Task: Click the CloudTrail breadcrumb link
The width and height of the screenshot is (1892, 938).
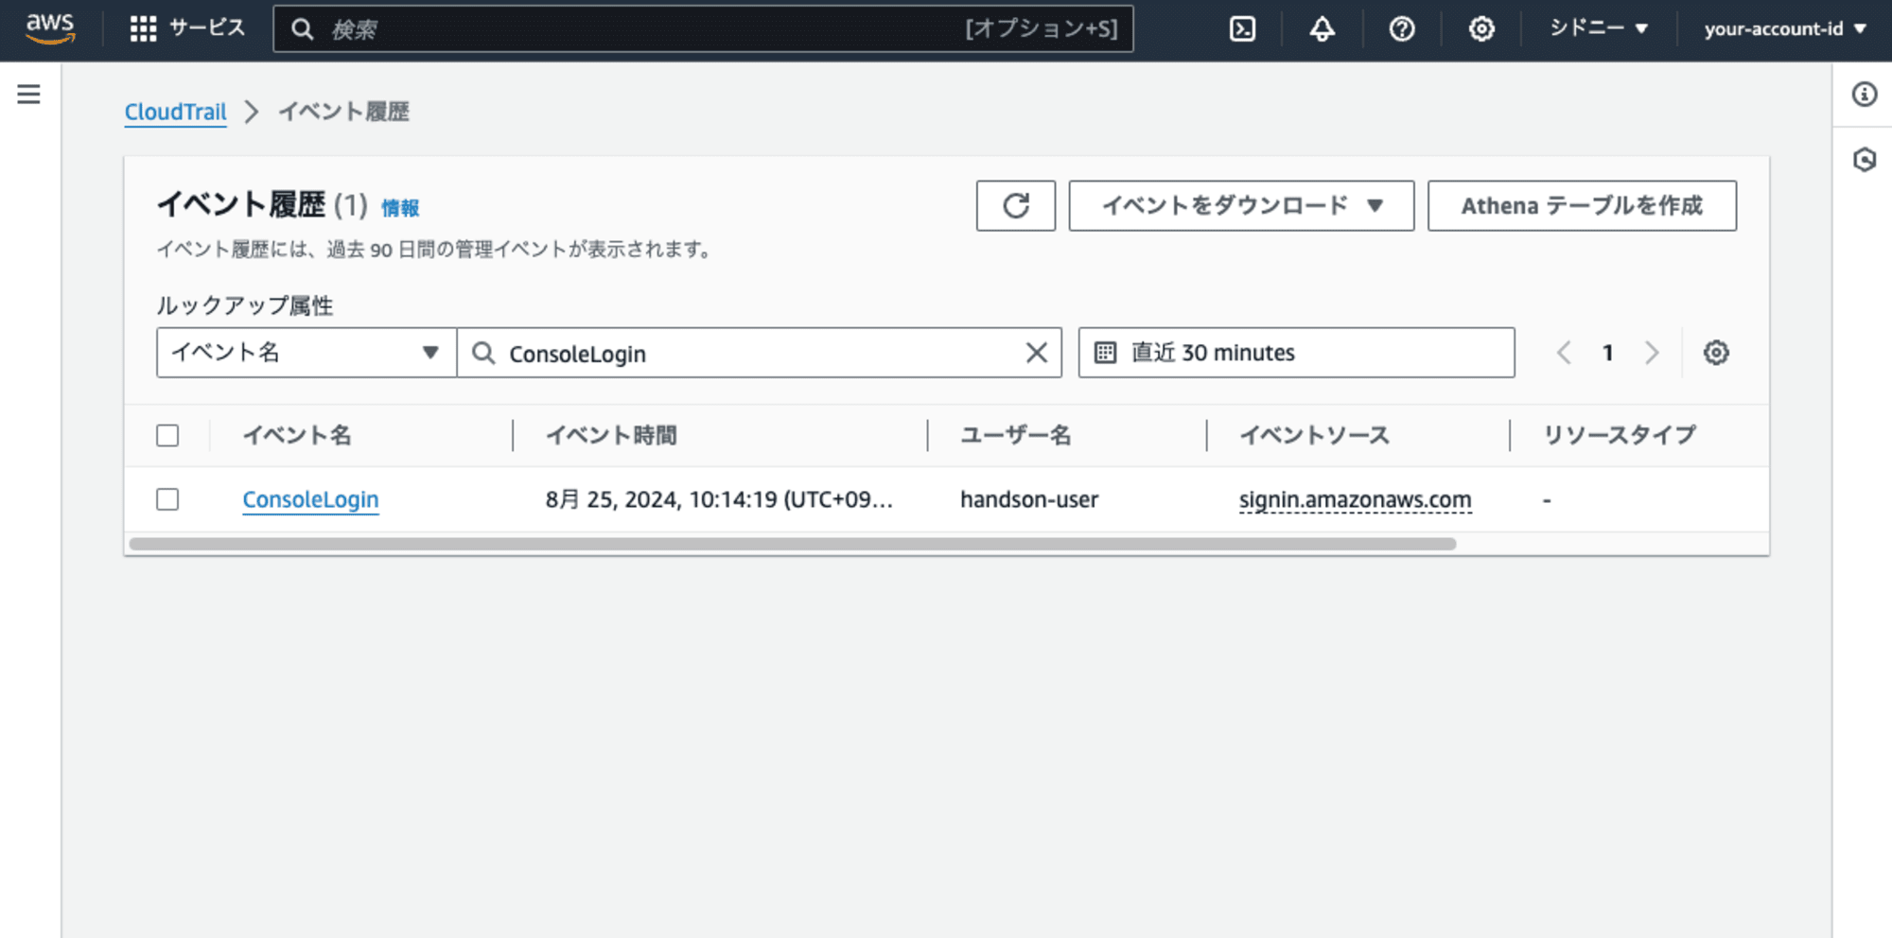Action: [176, 112]
